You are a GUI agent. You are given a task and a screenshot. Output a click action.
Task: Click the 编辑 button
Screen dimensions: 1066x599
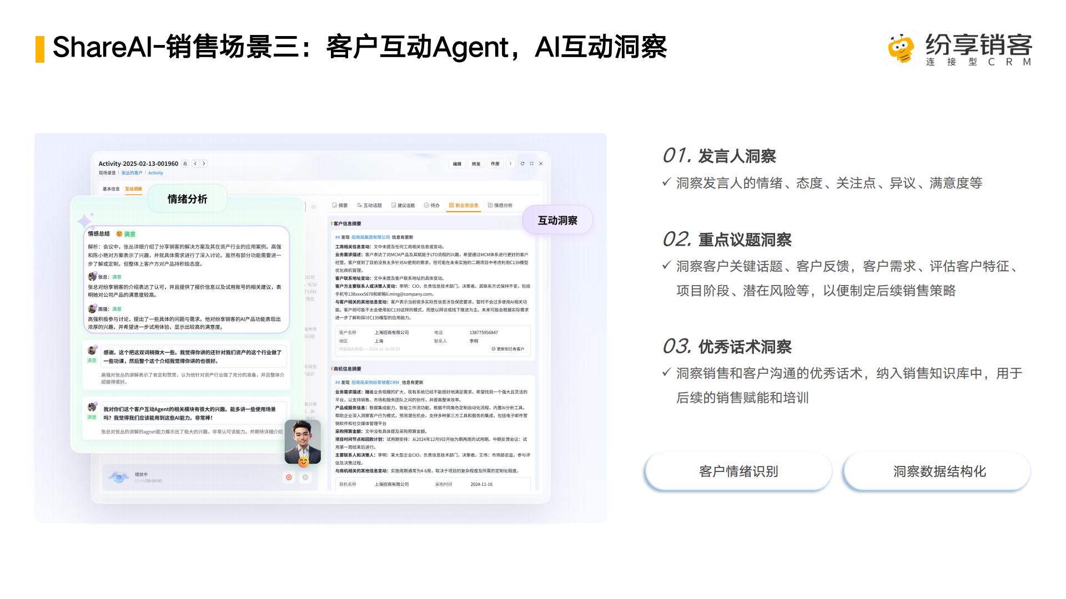point(457,164)
